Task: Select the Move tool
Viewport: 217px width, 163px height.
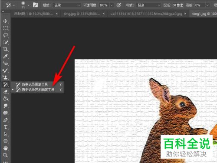Action: pos(5,21)
